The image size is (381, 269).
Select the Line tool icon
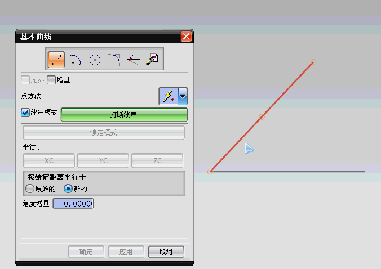tap(56, 60)
